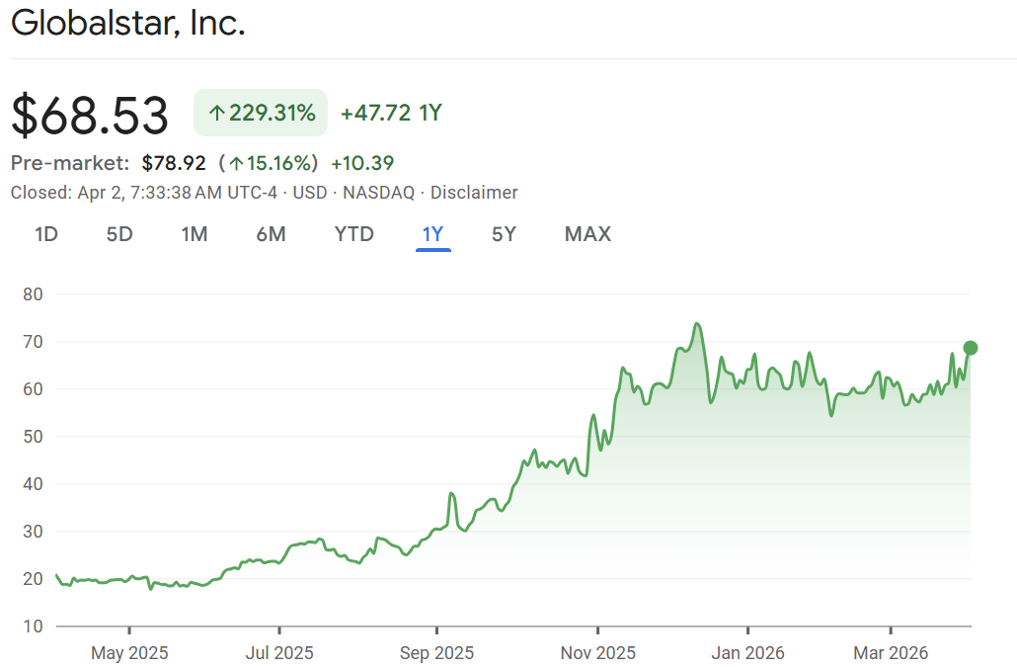Open the 6M time range
Screen dimensions: 1017x668
[x=271, y=234]
